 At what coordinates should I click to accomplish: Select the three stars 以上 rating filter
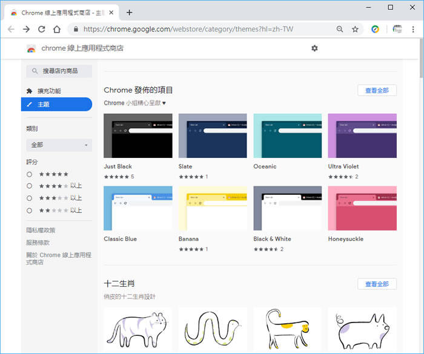[x=30, y=198]
